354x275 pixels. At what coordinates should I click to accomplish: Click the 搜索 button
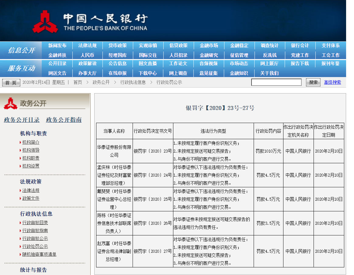(x=313, y=82)
